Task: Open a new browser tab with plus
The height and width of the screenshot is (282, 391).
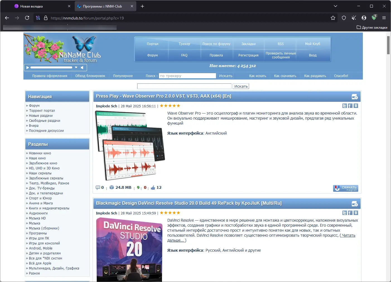Action: 143,6
